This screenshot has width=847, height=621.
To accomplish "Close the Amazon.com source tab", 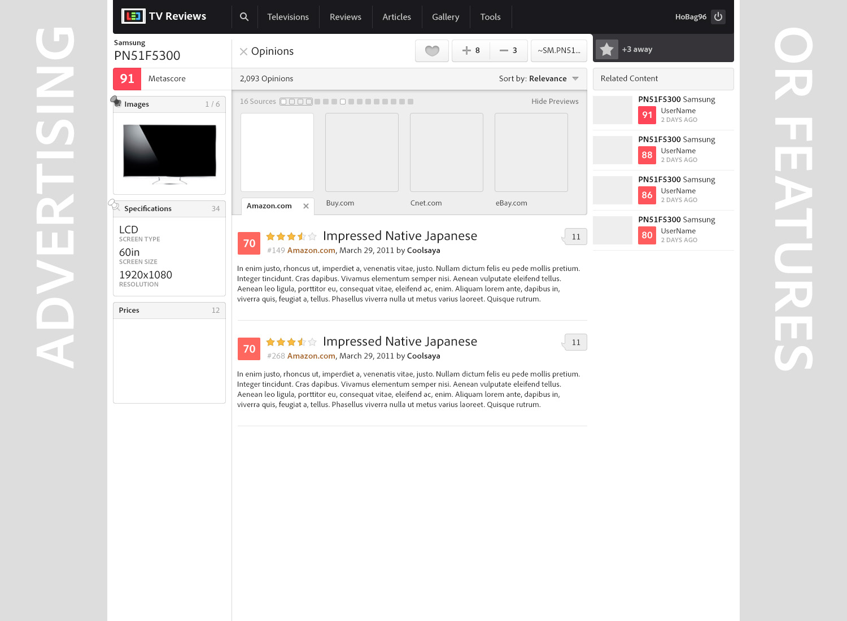I will tap(306, 206).
